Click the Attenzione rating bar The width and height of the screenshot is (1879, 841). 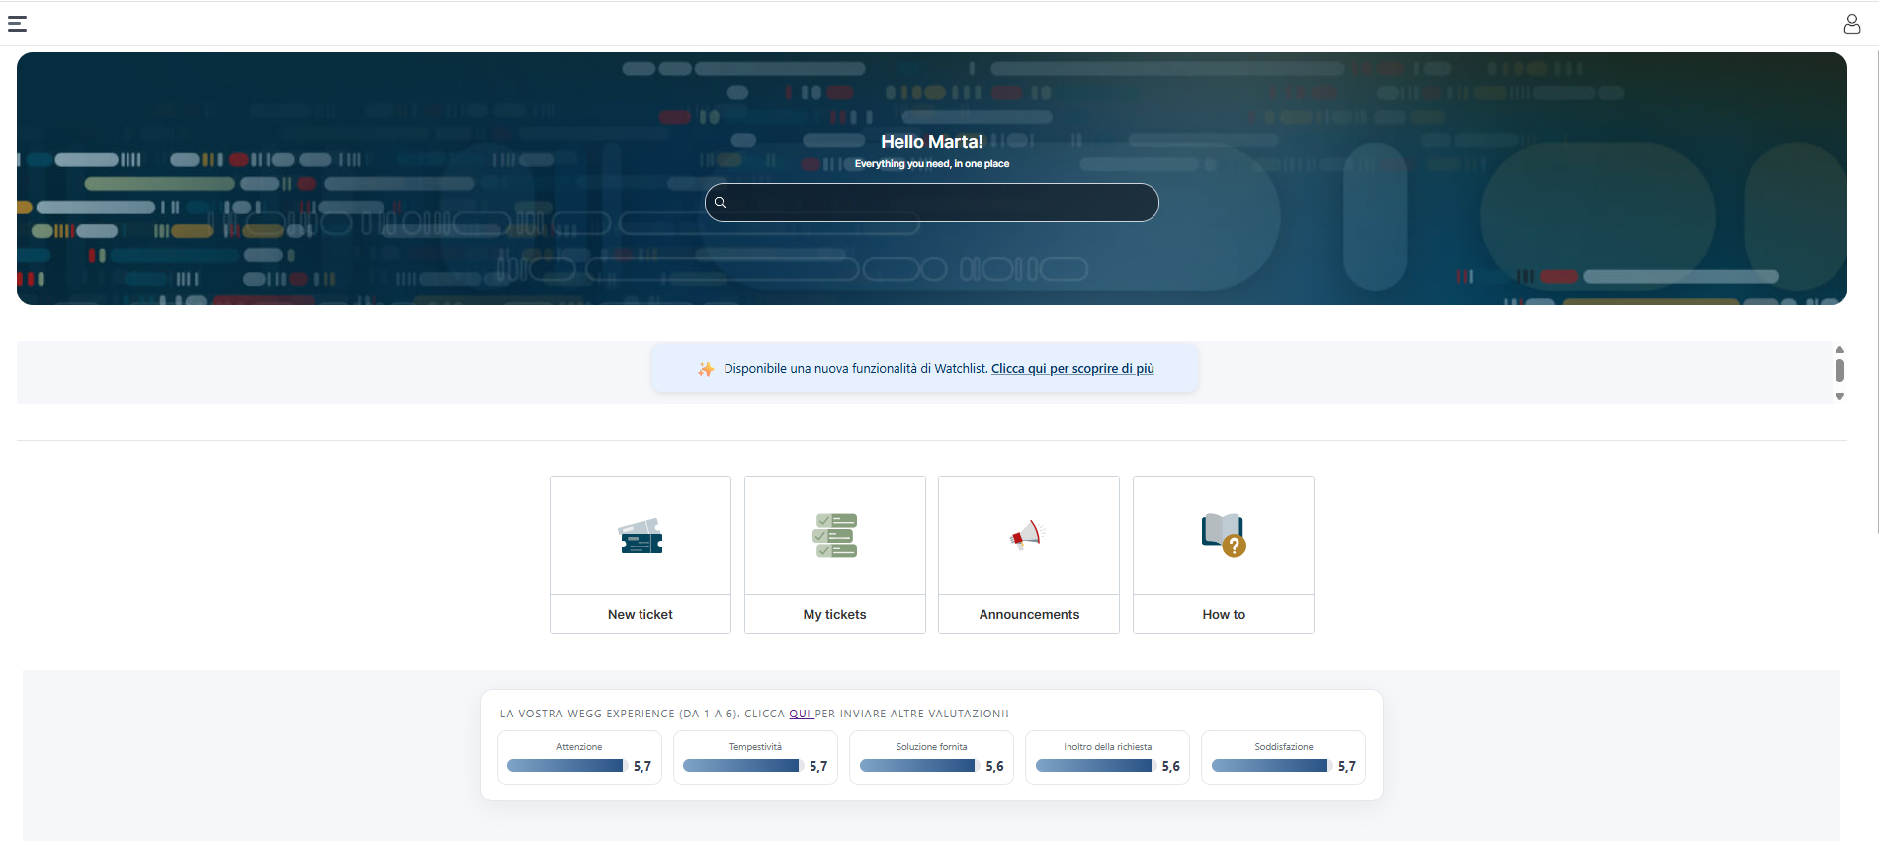(x=565, y=766)
